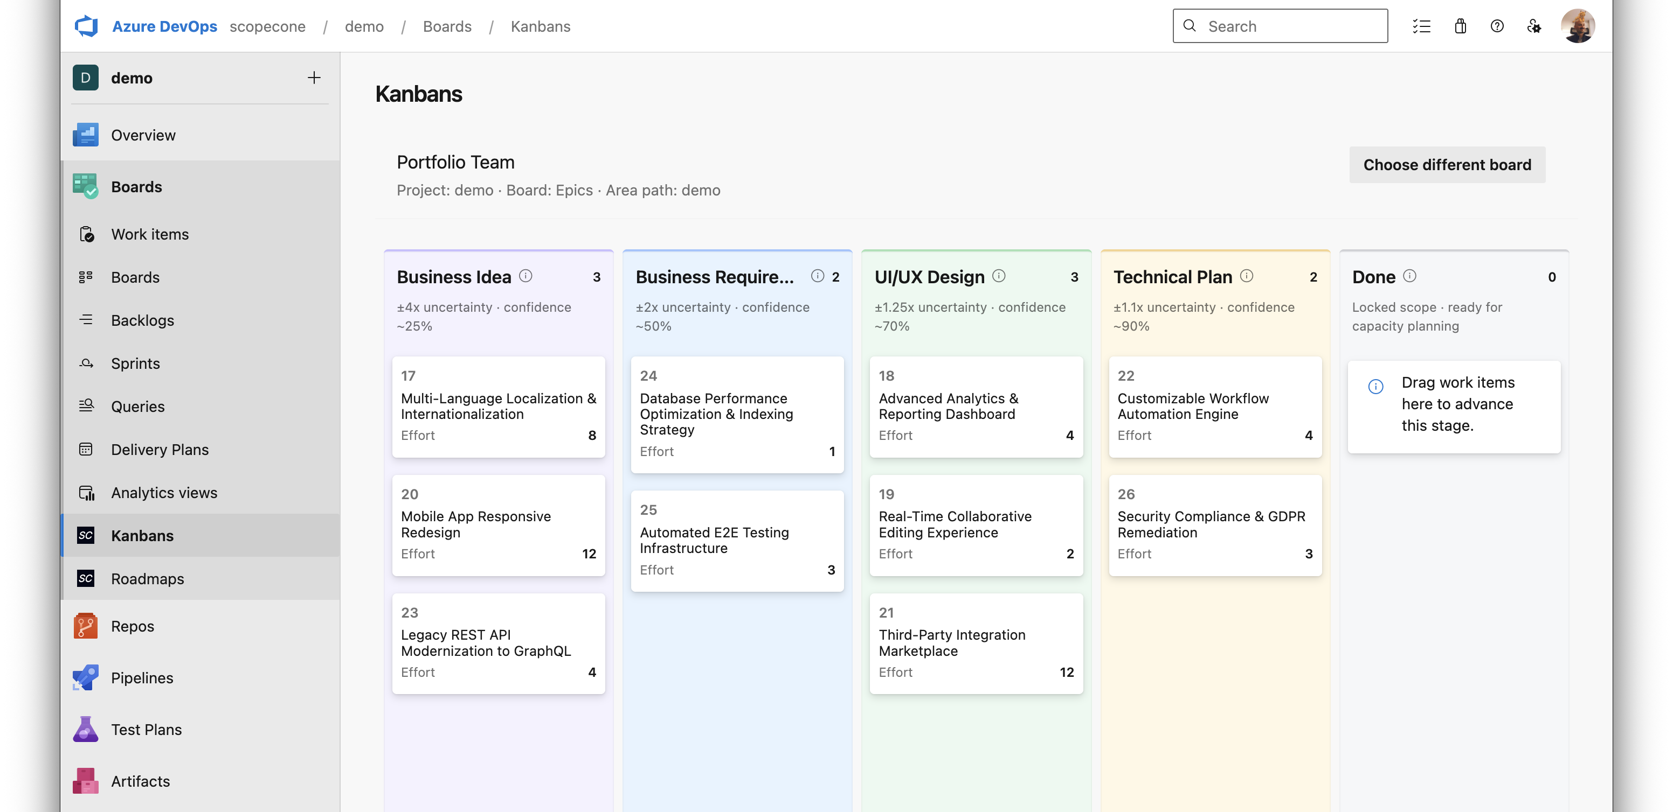
Task: Open the Test Plans section
Action: tap(146, 729)
